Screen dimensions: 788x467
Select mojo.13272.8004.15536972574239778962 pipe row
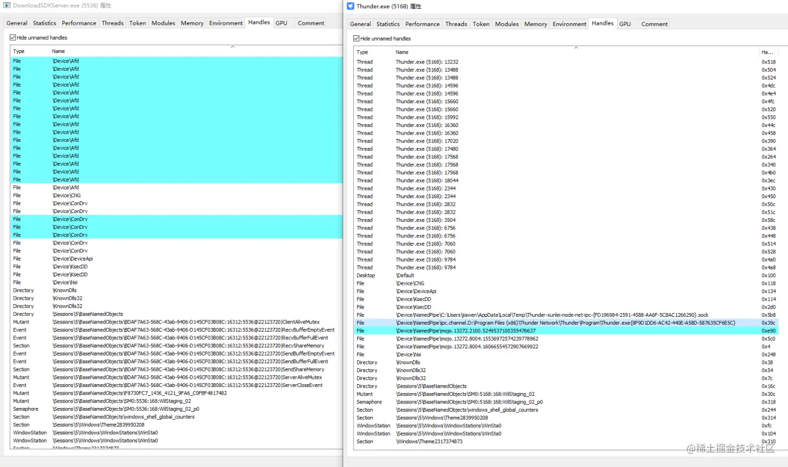click(x=566, y=339)
